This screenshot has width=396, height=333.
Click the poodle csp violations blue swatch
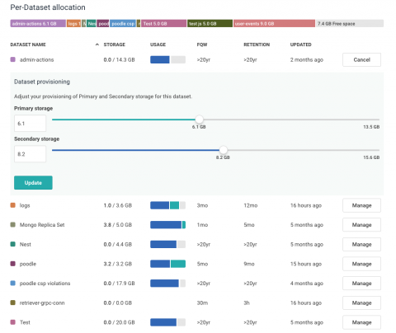click(x=12, y=284)
